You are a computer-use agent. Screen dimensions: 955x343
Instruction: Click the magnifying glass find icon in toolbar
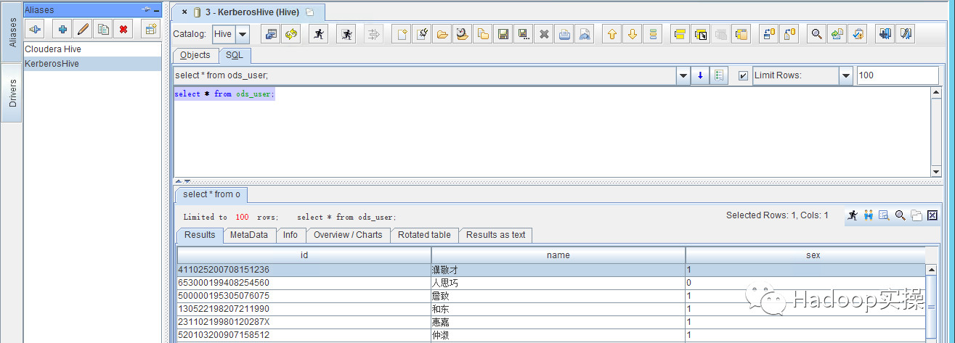[817, 34]
